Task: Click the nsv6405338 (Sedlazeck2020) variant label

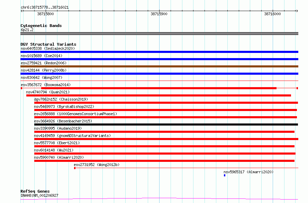Action: pyautogui.click(x=48, y=48)
